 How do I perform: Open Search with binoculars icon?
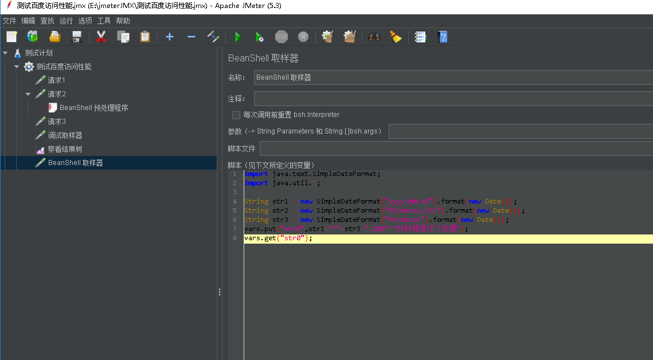[374, 37]
